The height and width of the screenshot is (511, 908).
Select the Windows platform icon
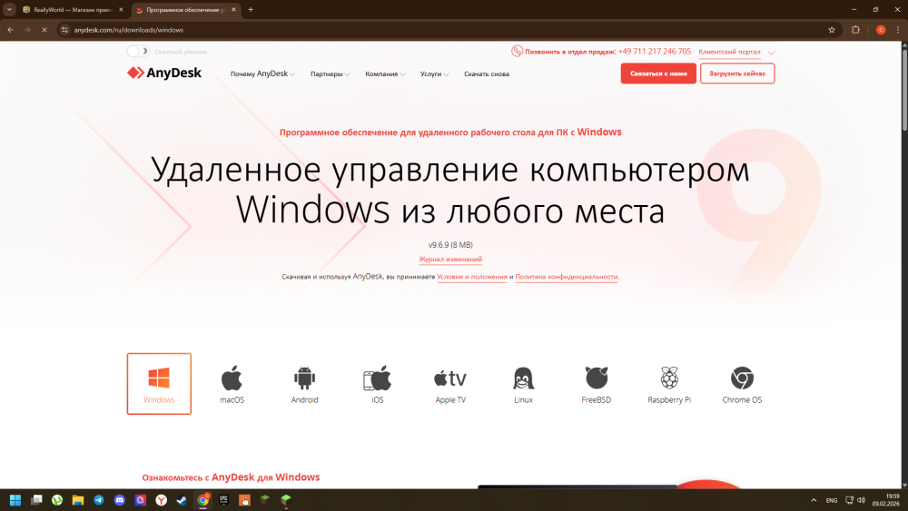(x=159, y=384)
